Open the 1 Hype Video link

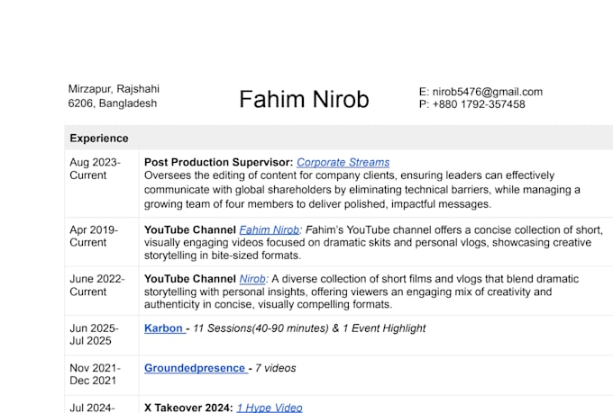coord(270,408)
